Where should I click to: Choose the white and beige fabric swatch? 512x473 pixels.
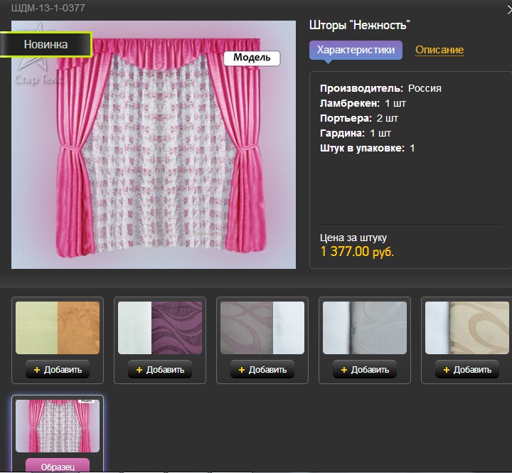coord(467,328)
